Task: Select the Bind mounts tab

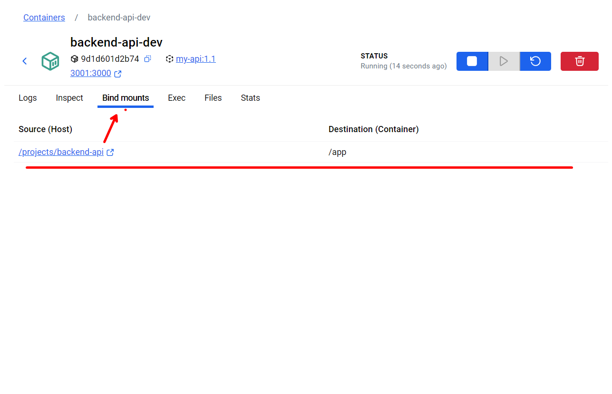Action: 126,98
